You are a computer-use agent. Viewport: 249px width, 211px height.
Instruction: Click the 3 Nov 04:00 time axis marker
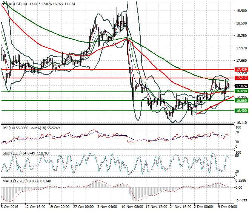coord(107,207)
